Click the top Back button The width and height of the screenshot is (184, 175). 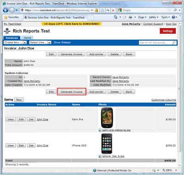pos(129,54)
